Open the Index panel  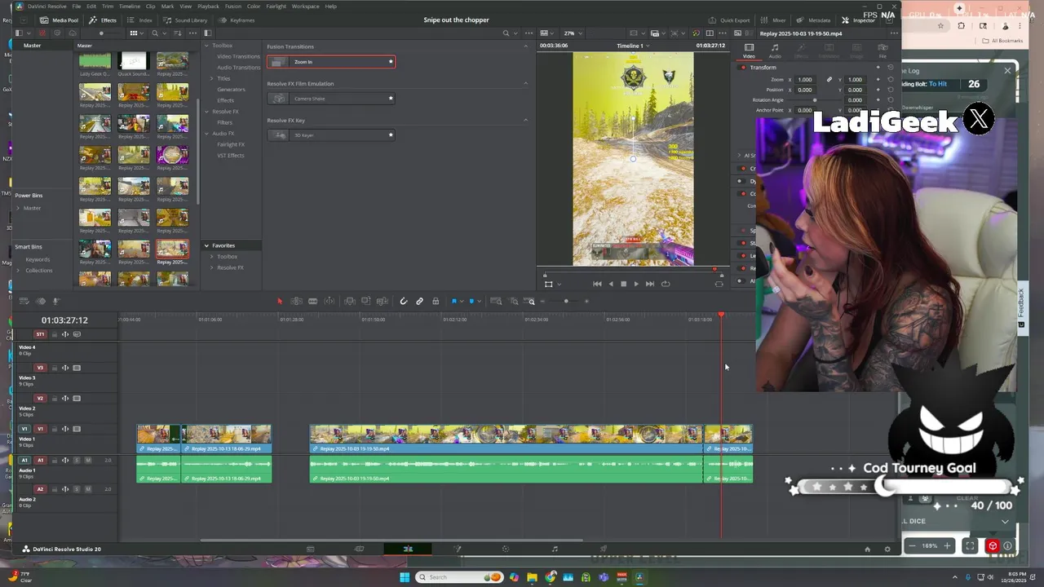pyautogui.click(x=140, y=20)
